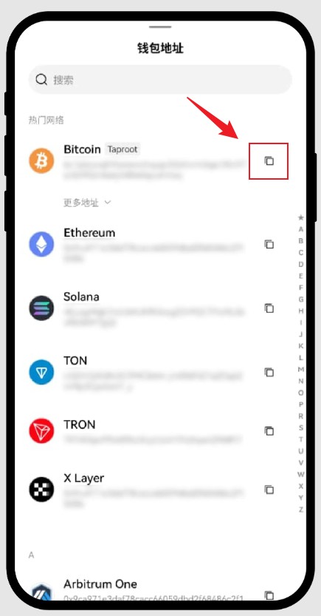
Task: Tap the orange Bitcoin logo icon
Action: tap(41, 160)
